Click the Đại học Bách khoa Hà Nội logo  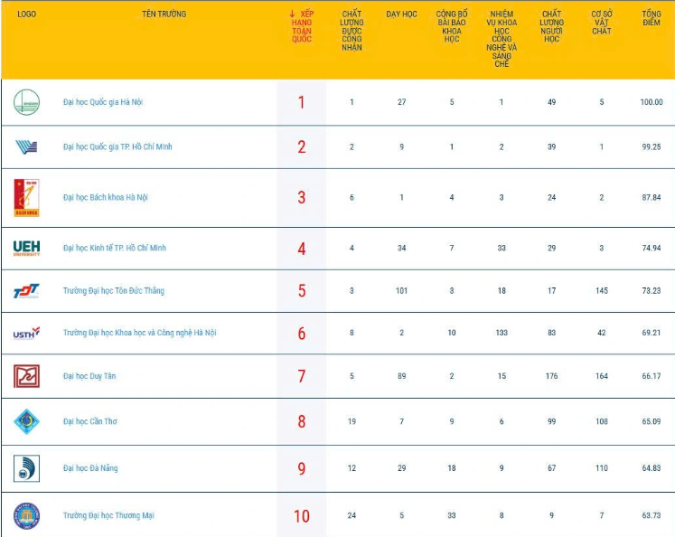point(27,198)
